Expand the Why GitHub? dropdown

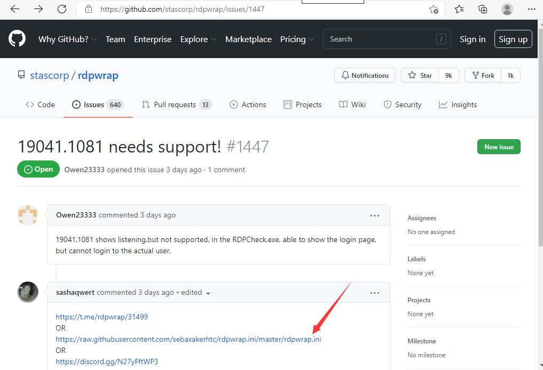67,39
